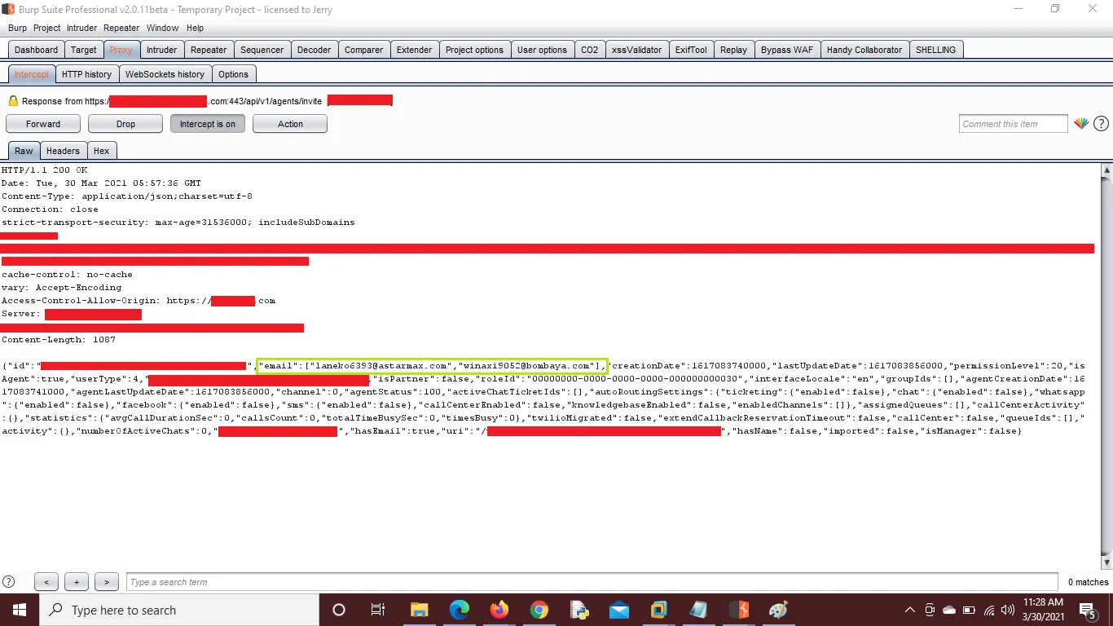Open the Intruder menu in menu bar

tap(82, 28)
